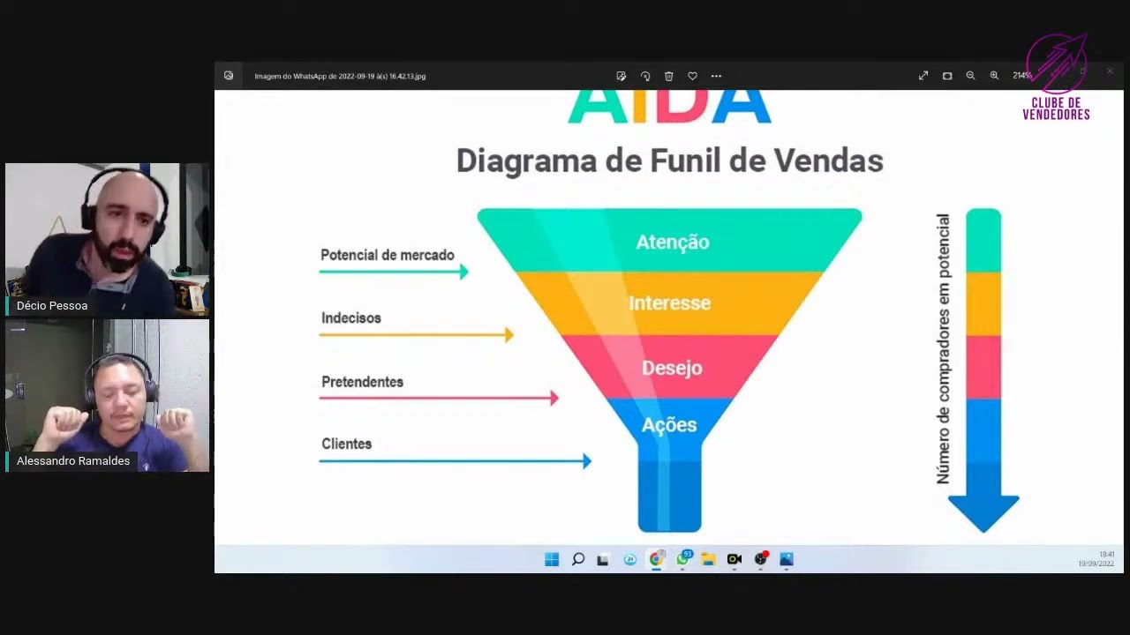Delete the image using the trash icon
The image size is (1130, 635).
coord(669,76)
